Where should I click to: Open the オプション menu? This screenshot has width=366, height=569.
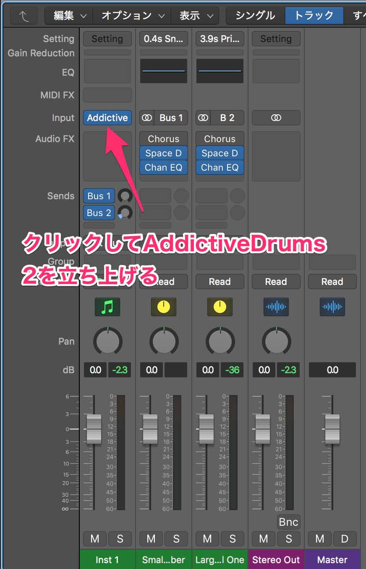pyautogui.click(x=132, y=16)
